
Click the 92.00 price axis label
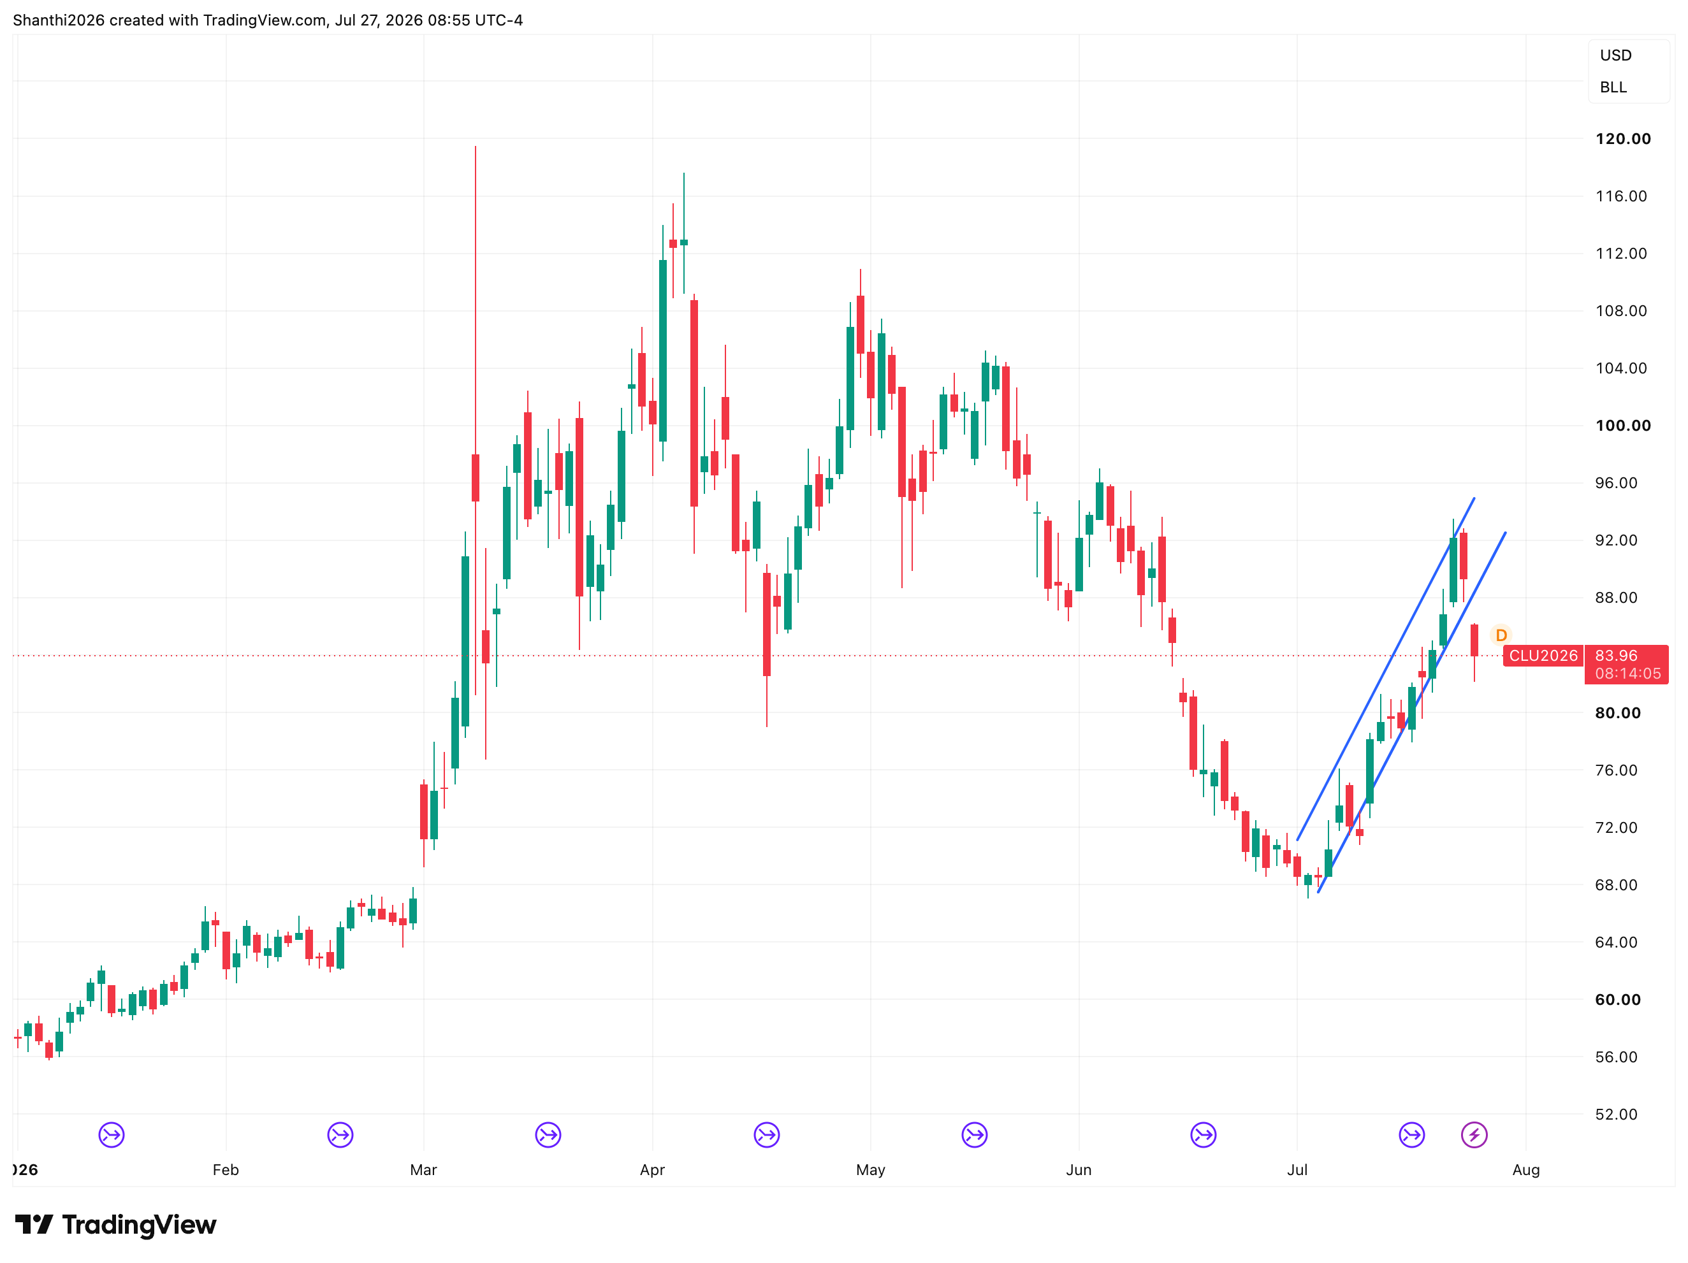tap(1616, 541)
